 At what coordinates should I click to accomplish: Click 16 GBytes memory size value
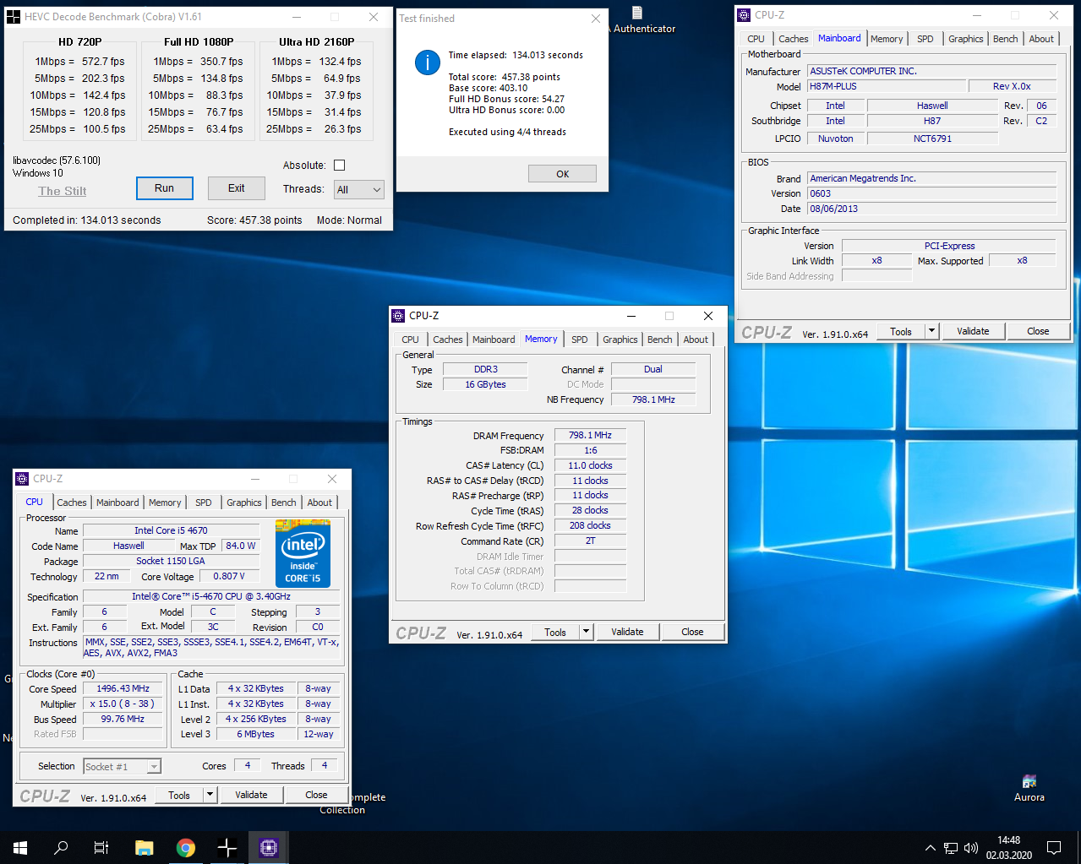[x=486, y=384]
